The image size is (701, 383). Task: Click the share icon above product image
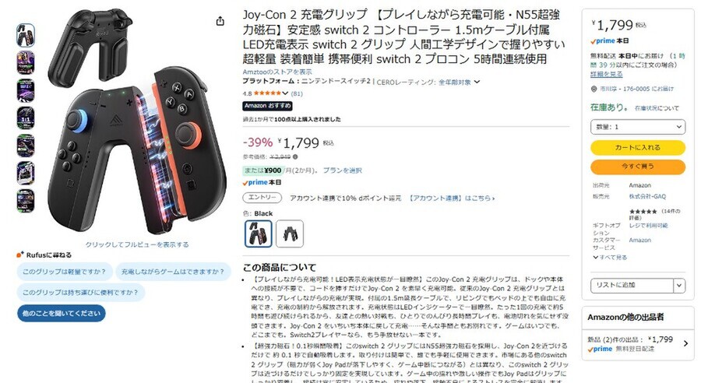pyautogui.click(x=220, y=21)
